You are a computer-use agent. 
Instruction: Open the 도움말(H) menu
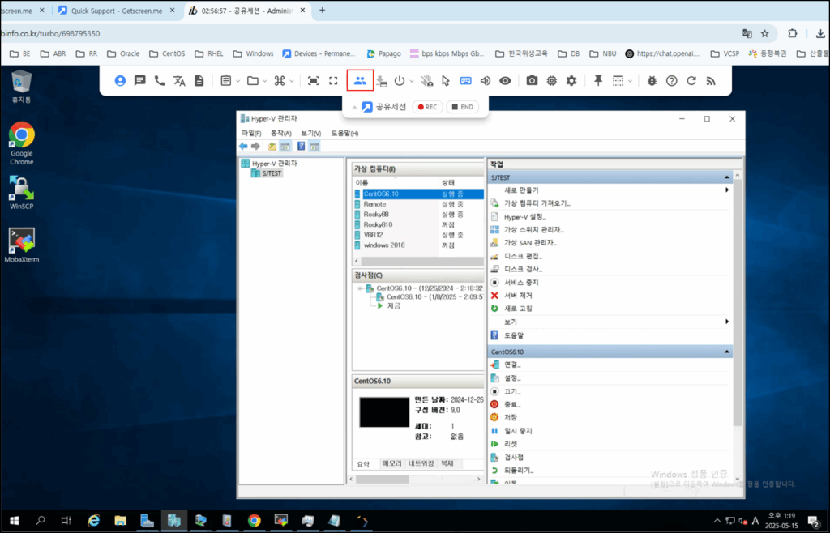344,133
